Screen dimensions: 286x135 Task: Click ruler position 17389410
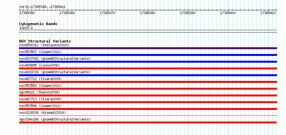click(268, 13)
